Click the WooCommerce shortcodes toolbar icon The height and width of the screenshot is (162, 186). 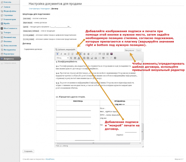coord(112,54)
